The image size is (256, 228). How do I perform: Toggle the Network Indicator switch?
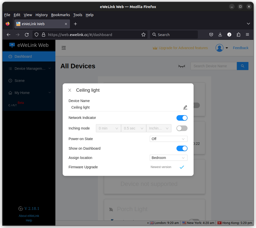click(182, 118)
